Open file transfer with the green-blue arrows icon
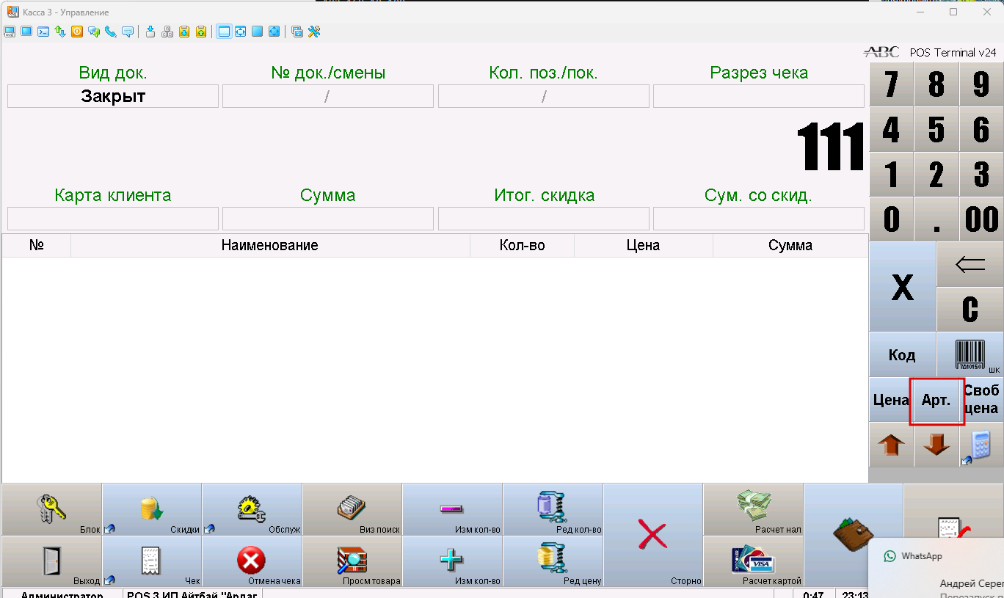 [60, 32]
